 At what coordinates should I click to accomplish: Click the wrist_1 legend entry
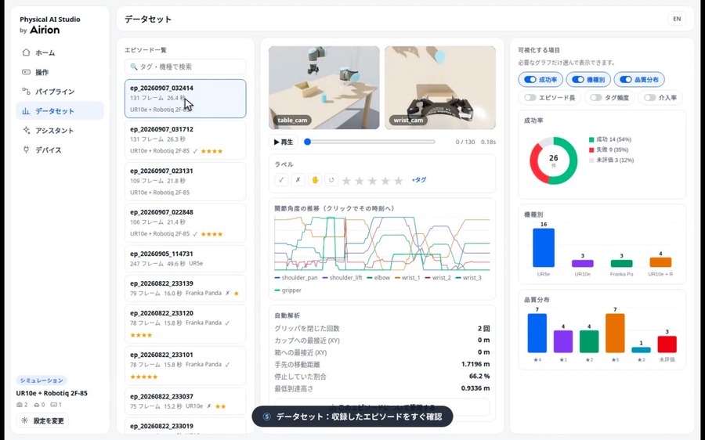(x=407, y=278)
